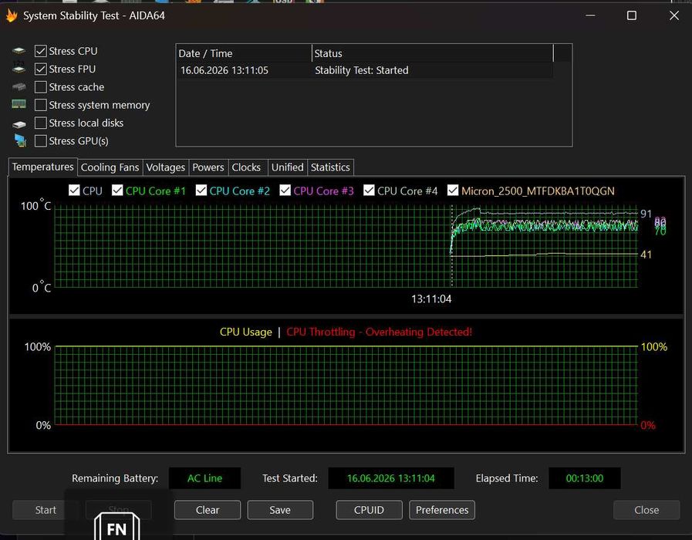
Task: Click the AIDA64 flame icon in title bar
Action: point(12,15)
